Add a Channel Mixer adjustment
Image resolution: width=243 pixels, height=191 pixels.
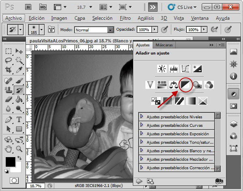coord(209,85)
